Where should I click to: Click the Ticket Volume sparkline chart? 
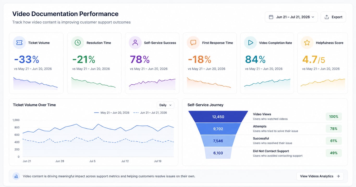[35, 83]
